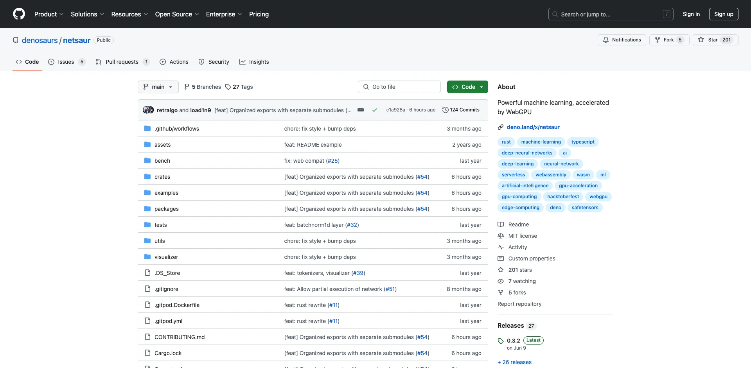Image resolution: width=751 pixels, height=368 pixels.
Task: Click the folder icon next to crates
Action: [x=147, y=177]
